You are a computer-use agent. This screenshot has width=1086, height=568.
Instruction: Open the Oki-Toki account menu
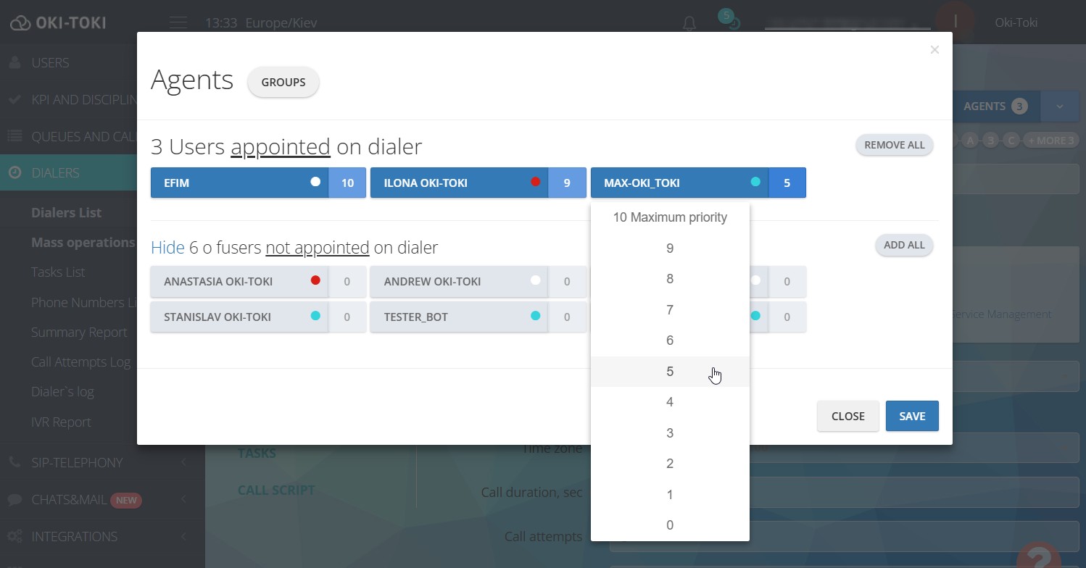pyautogui.click(x=1016, y=22)
